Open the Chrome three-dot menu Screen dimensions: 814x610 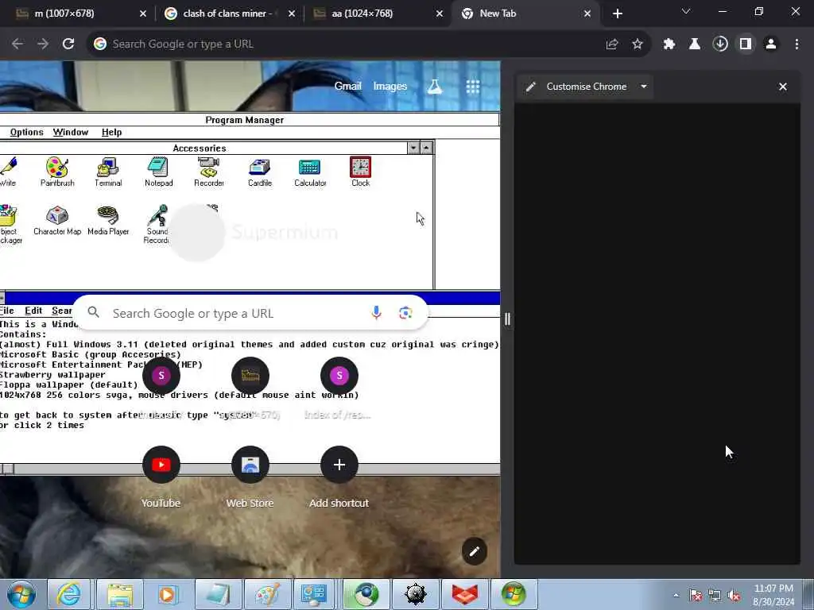[797, 44]
